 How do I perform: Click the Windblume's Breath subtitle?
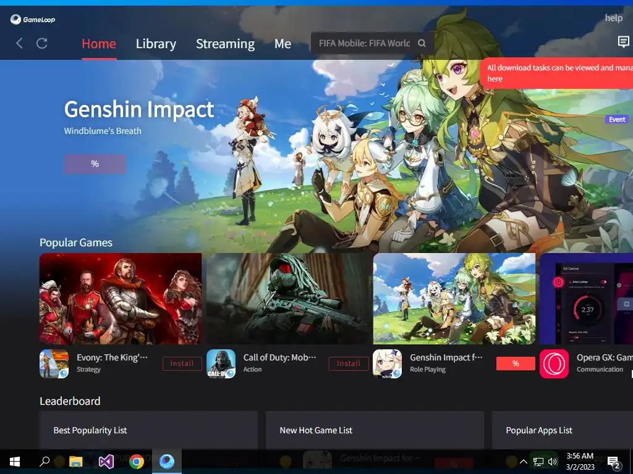point(103,131)
